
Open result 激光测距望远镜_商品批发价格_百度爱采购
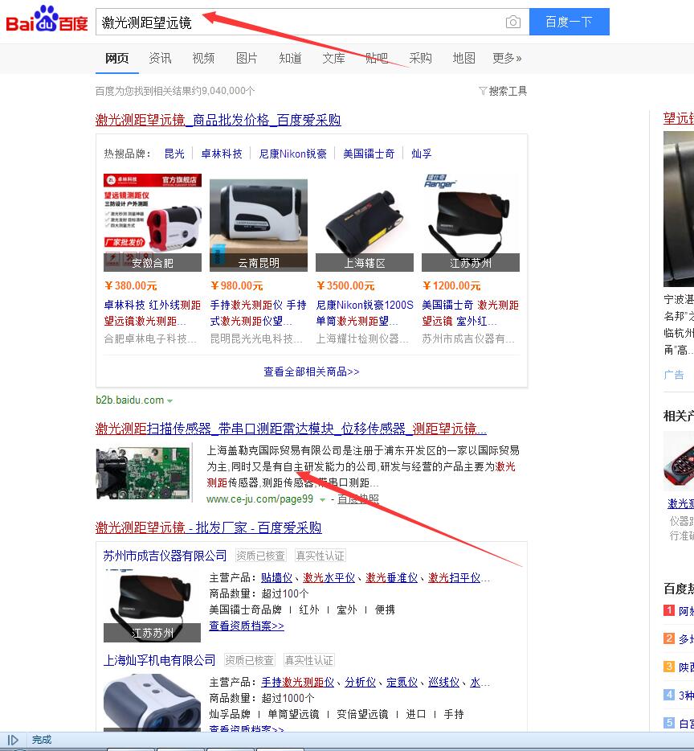coord(218,120)
